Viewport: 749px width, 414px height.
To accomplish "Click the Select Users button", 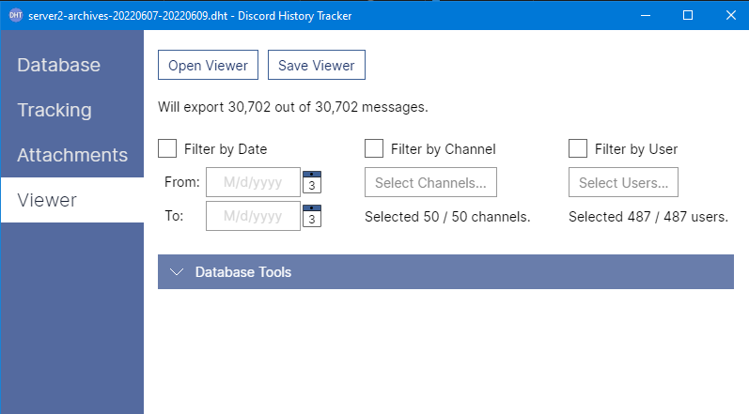I will tap(623, 182).
